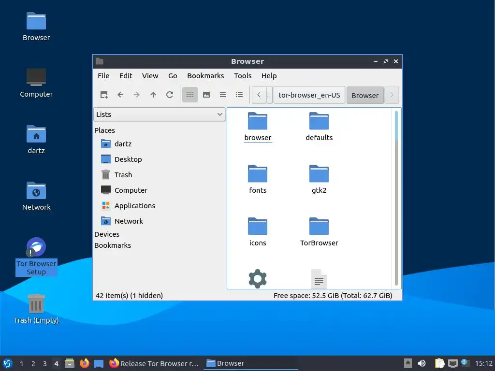Select Trash (Empty) on the desktop

36,309
